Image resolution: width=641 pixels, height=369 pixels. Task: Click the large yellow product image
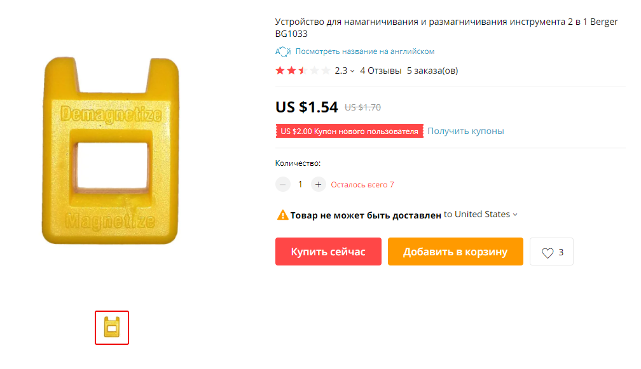pyautogui.click(x=111, y=151)
